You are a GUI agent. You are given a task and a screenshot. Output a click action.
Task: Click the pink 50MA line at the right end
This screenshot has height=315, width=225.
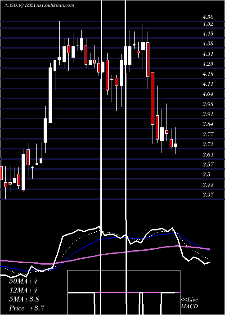(208, 249)
